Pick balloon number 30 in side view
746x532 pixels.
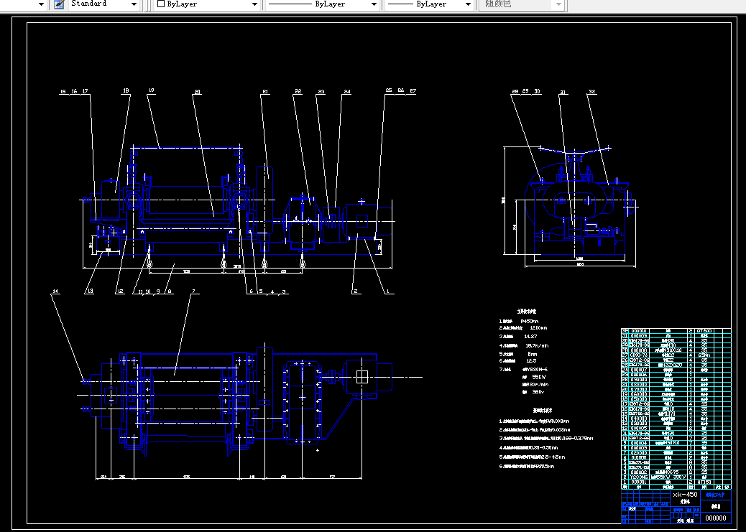click(537, 91)
